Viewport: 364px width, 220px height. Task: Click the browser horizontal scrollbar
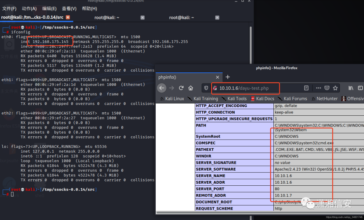[260, 212]
